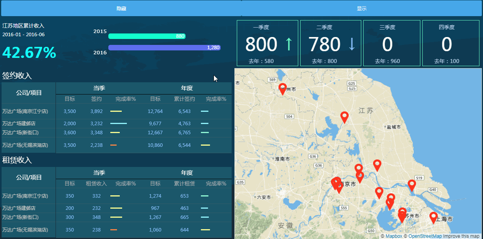This screenshot has height=239, width=483.
Task: Click the 1,274 annual rental target
Action: click(155, 196)
